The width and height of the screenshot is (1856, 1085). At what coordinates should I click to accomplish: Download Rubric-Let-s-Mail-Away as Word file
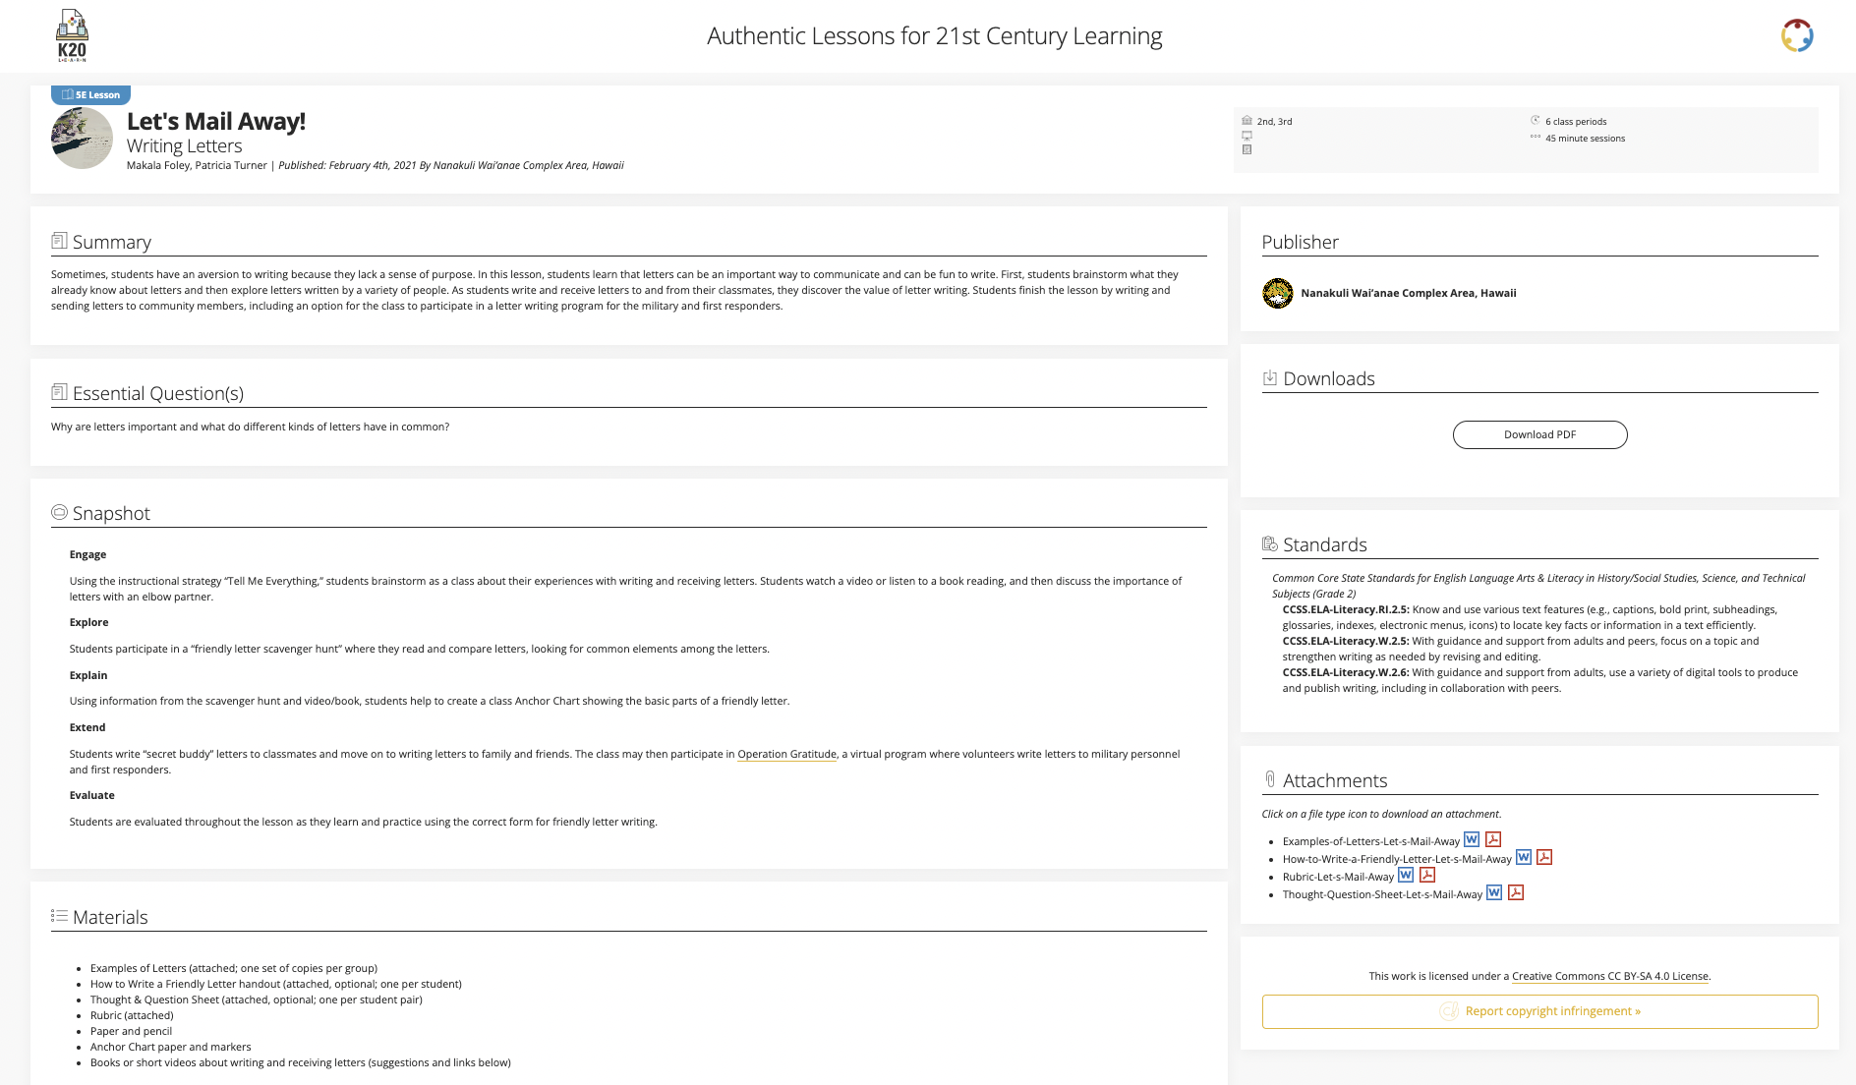click(1406, 875)
